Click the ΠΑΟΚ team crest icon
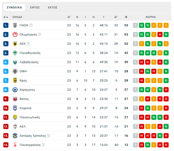This screenshot has height=151, width=174. (x=15, y=25)
